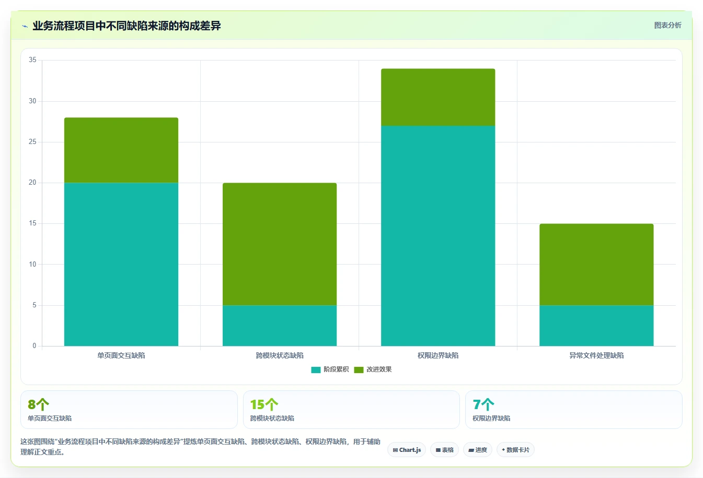Select the 进度 tag chip
This screenshot has height=478, width=703.
(x=478, y=450)
